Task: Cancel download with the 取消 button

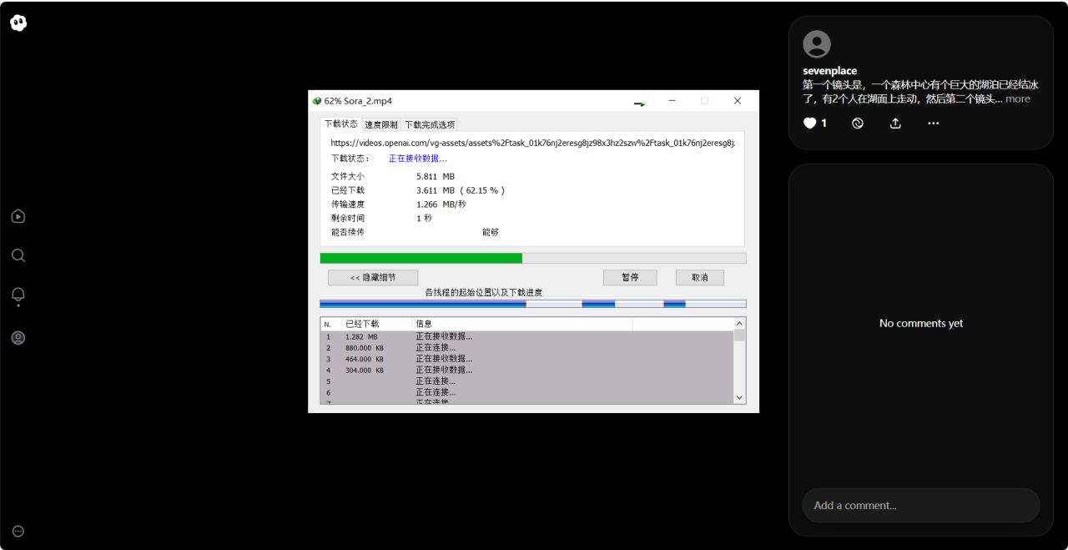Action: pos(699,277)
